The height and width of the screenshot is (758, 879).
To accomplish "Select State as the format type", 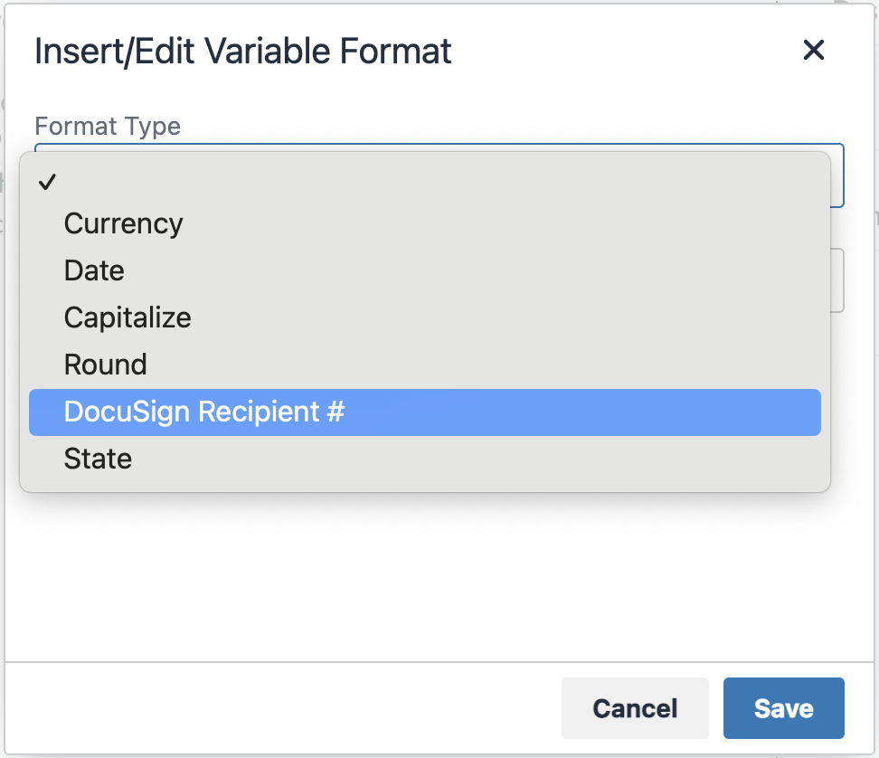I will click(98, 459).
